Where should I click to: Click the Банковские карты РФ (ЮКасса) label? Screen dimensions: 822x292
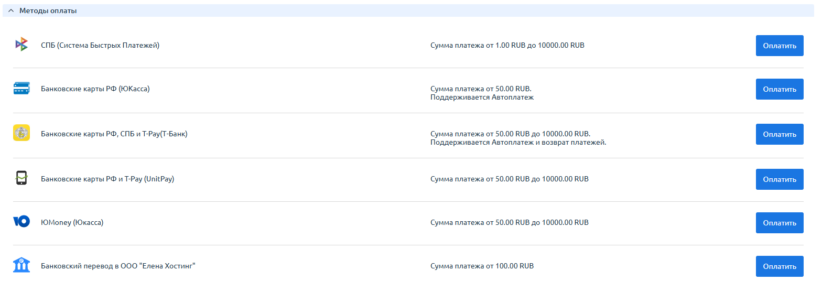pos(95,89)
